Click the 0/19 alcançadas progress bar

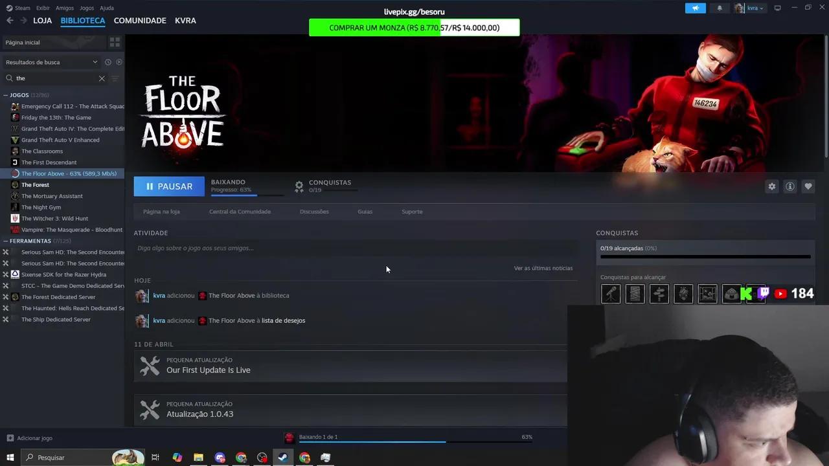(x=705, y=257)
